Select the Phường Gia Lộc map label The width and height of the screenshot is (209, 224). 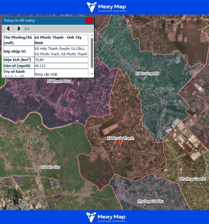coord(193,179)
